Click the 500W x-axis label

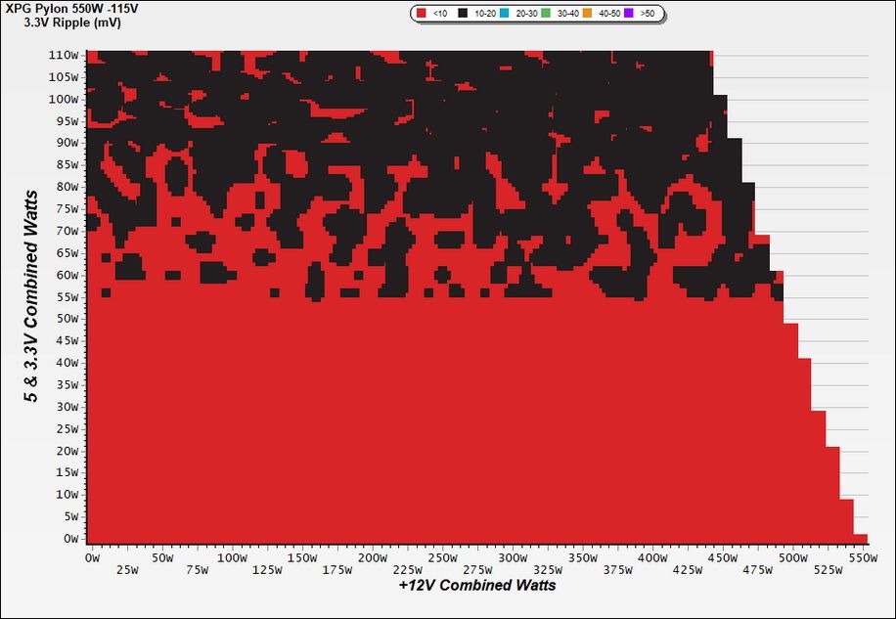(x=793, y=558)
